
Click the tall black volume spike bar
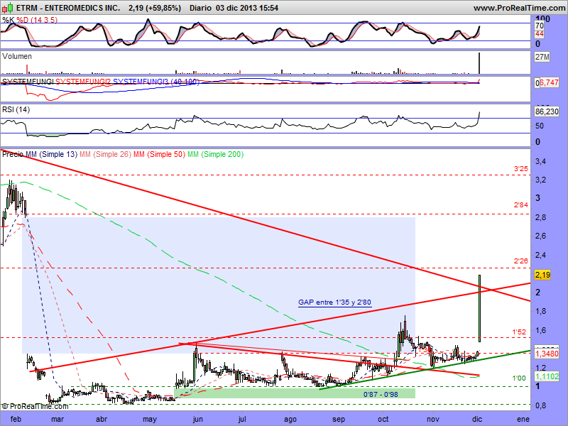(x=480, y=63)
